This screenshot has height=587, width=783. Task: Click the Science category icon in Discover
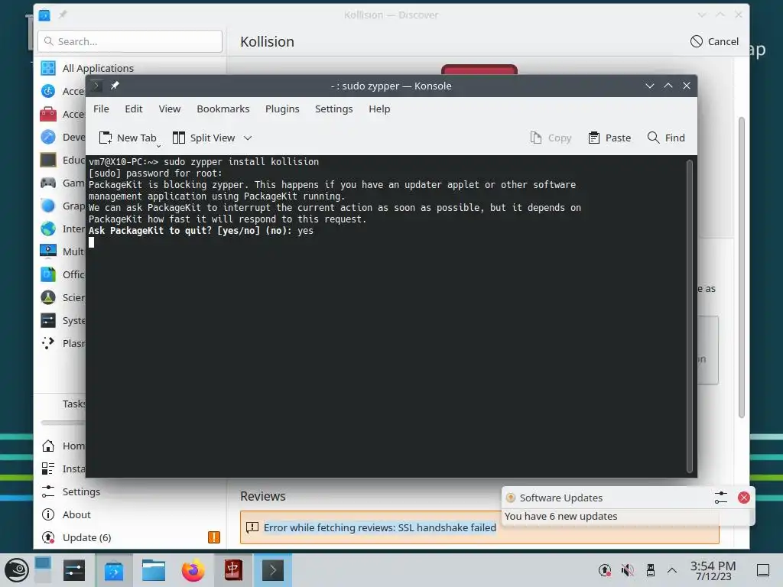tap(48, 297)
